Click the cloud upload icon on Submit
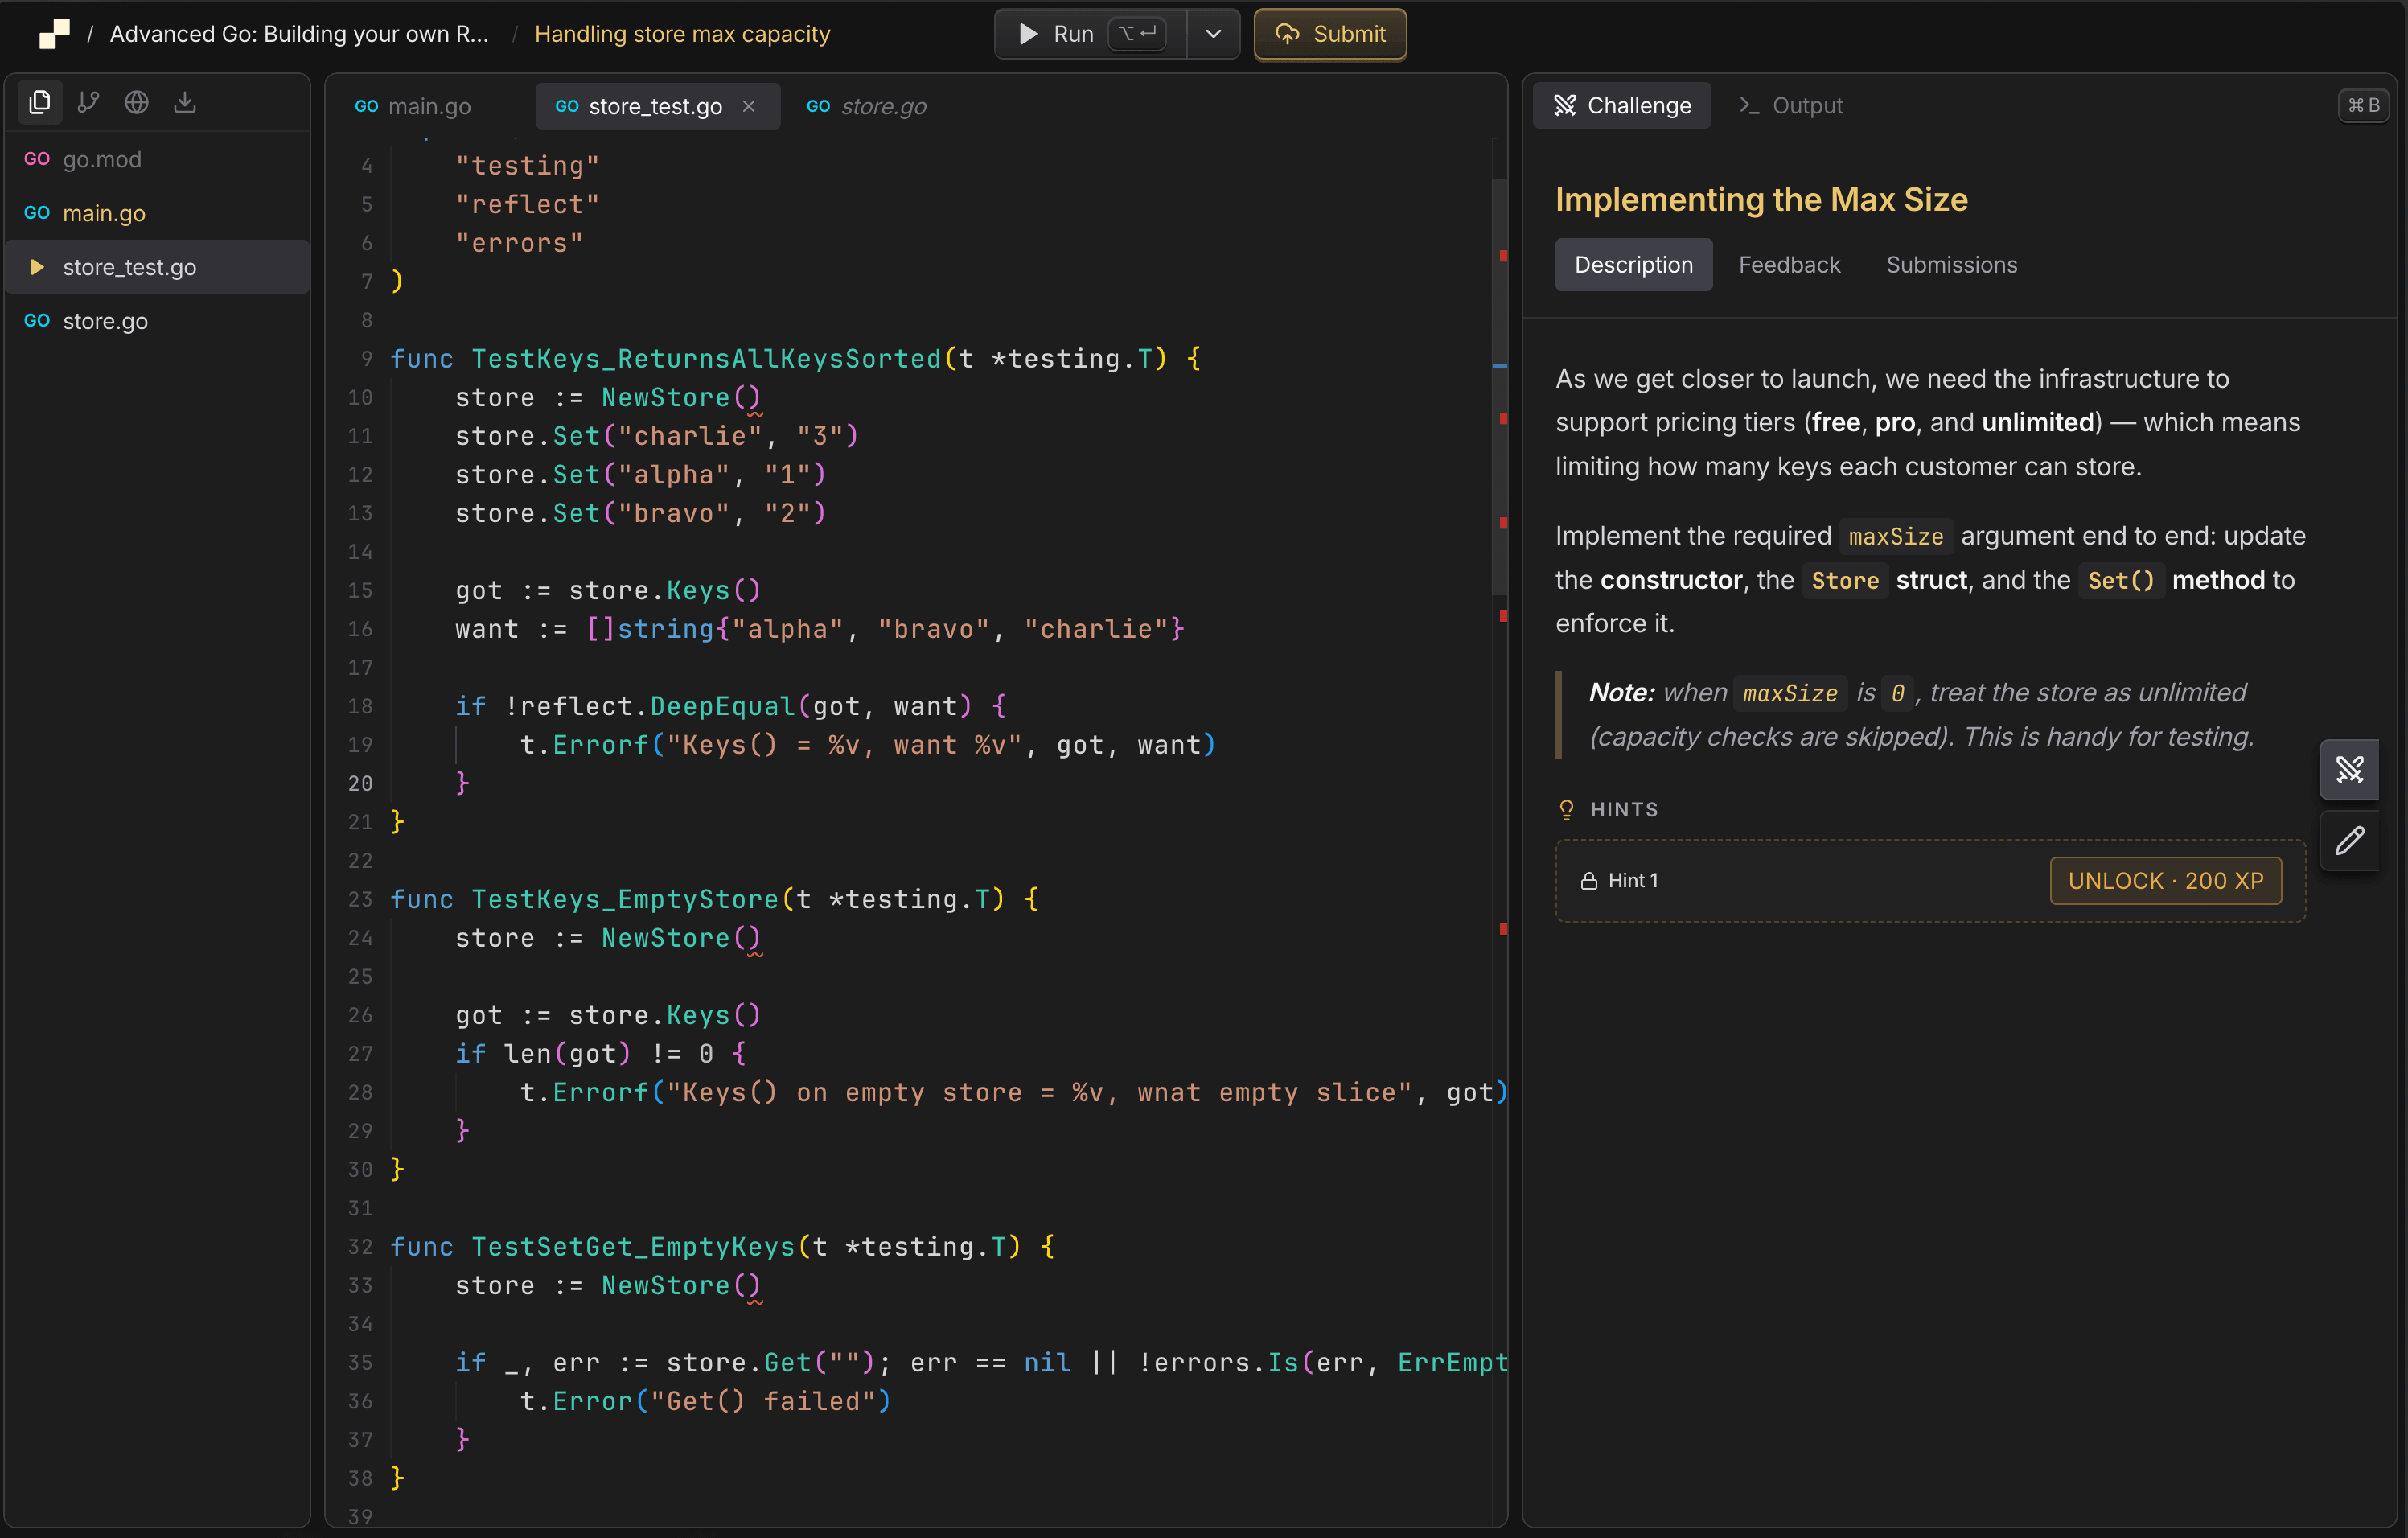This screenshot has width=2408, height=1538. point(1287,34)
